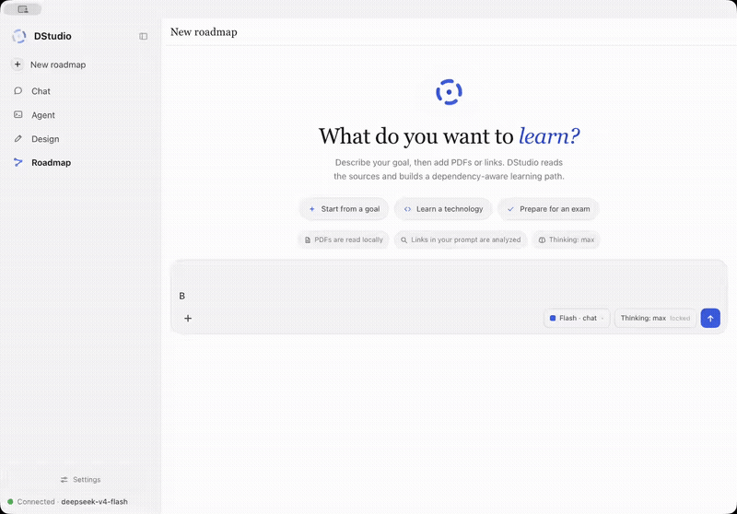This screenshot has height=514, width=737.
Task: Open the Agent section
Action: 42,115
